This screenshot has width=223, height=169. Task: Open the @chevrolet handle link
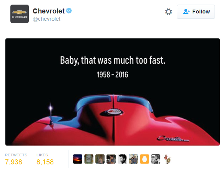pos(47,19)
